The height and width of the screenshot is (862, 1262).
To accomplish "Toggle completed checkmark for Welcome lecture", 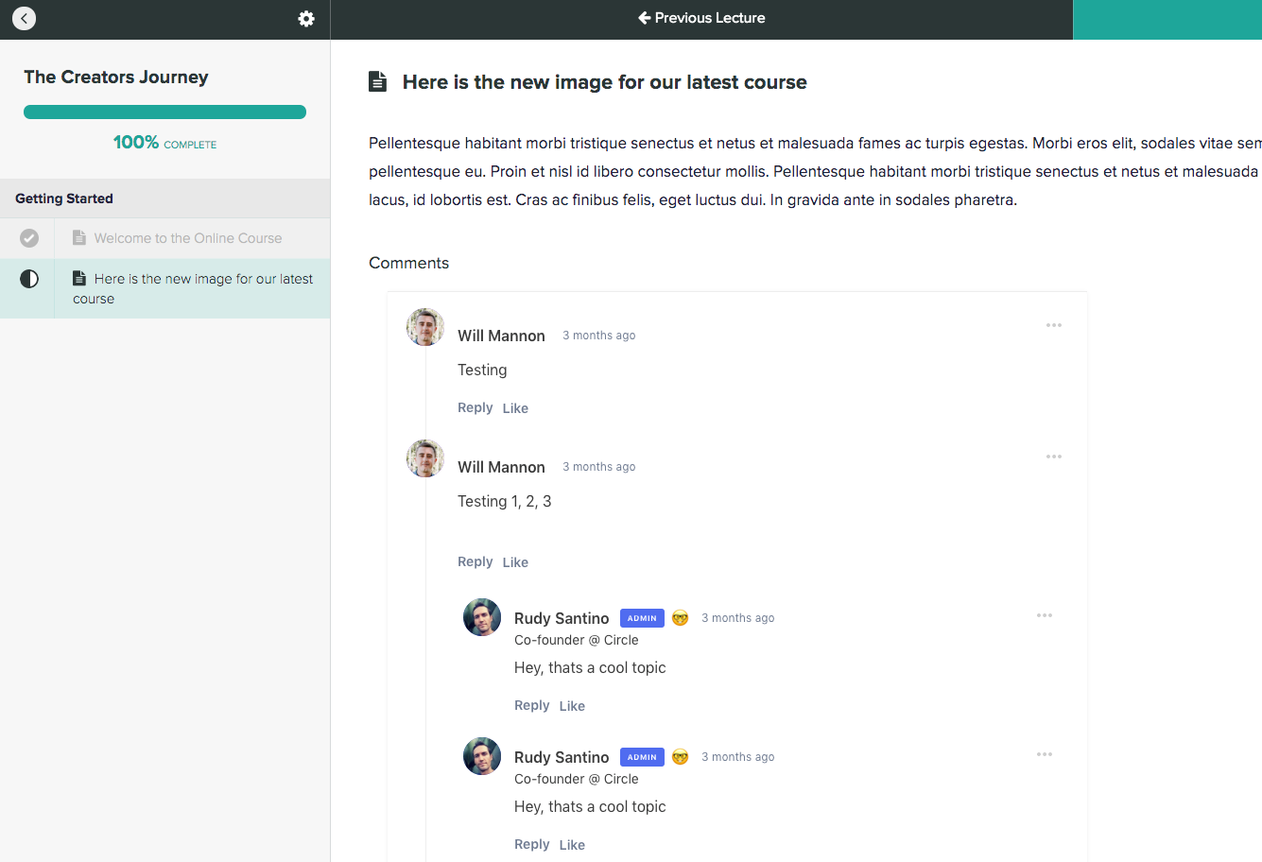I will click(29, 238).
